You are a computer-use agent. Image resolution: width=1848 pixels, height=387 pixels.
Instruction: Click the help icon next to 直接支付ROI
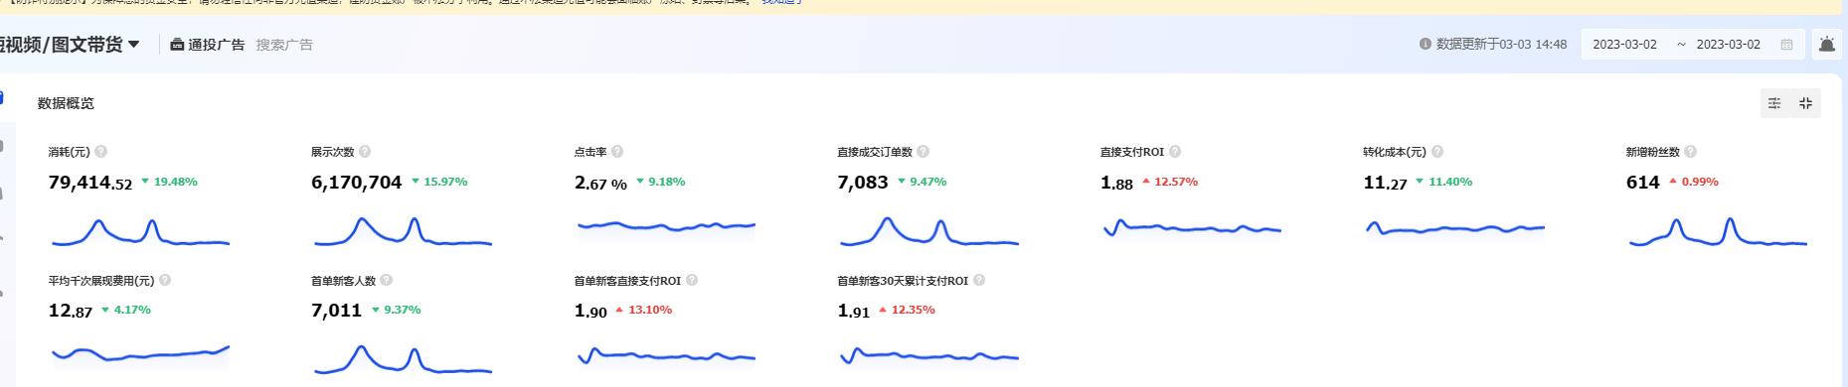tap(1175, 152)
